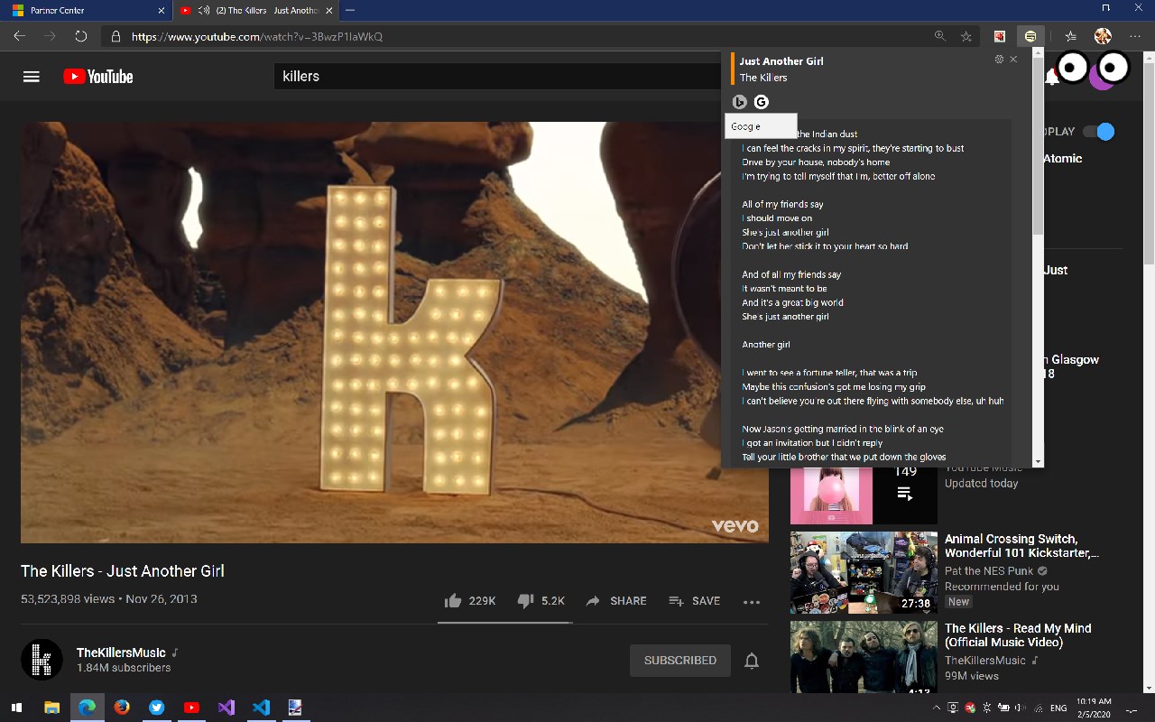The width and height of the screenshot is (1155, 722).
Task: Select The Killers Just Another Girl tab
Action: 255,11
